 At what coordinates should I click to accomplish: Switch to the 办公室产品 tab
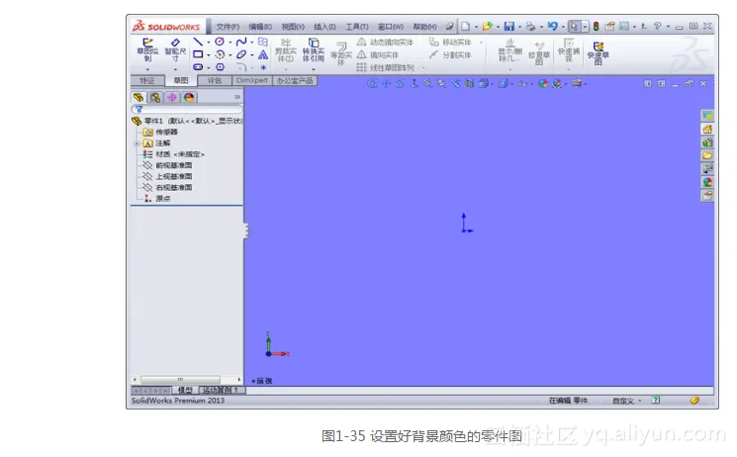[x=295, y=81]
